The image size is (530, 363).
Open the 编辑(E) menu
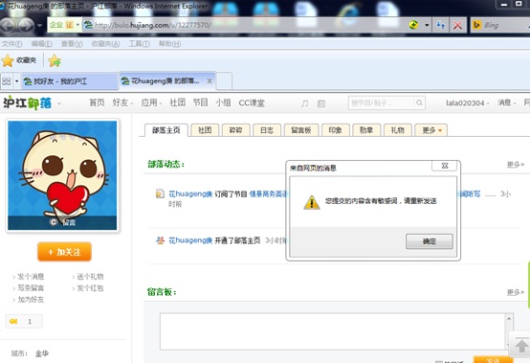[41, 44]
